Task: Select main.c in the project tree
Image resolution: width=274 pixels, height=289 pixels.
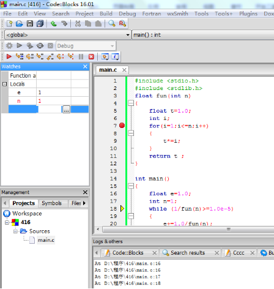Action: [x=46, y=240]
